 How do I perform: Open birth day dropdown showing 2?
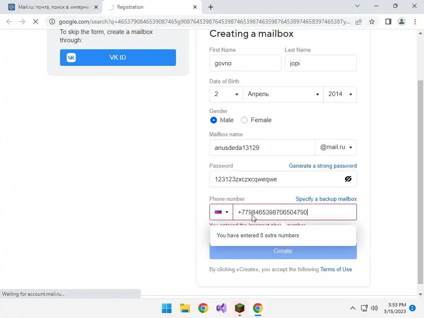226,94
